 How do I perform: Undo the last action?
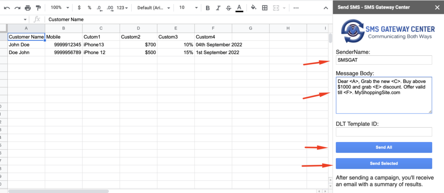[7, 8]
